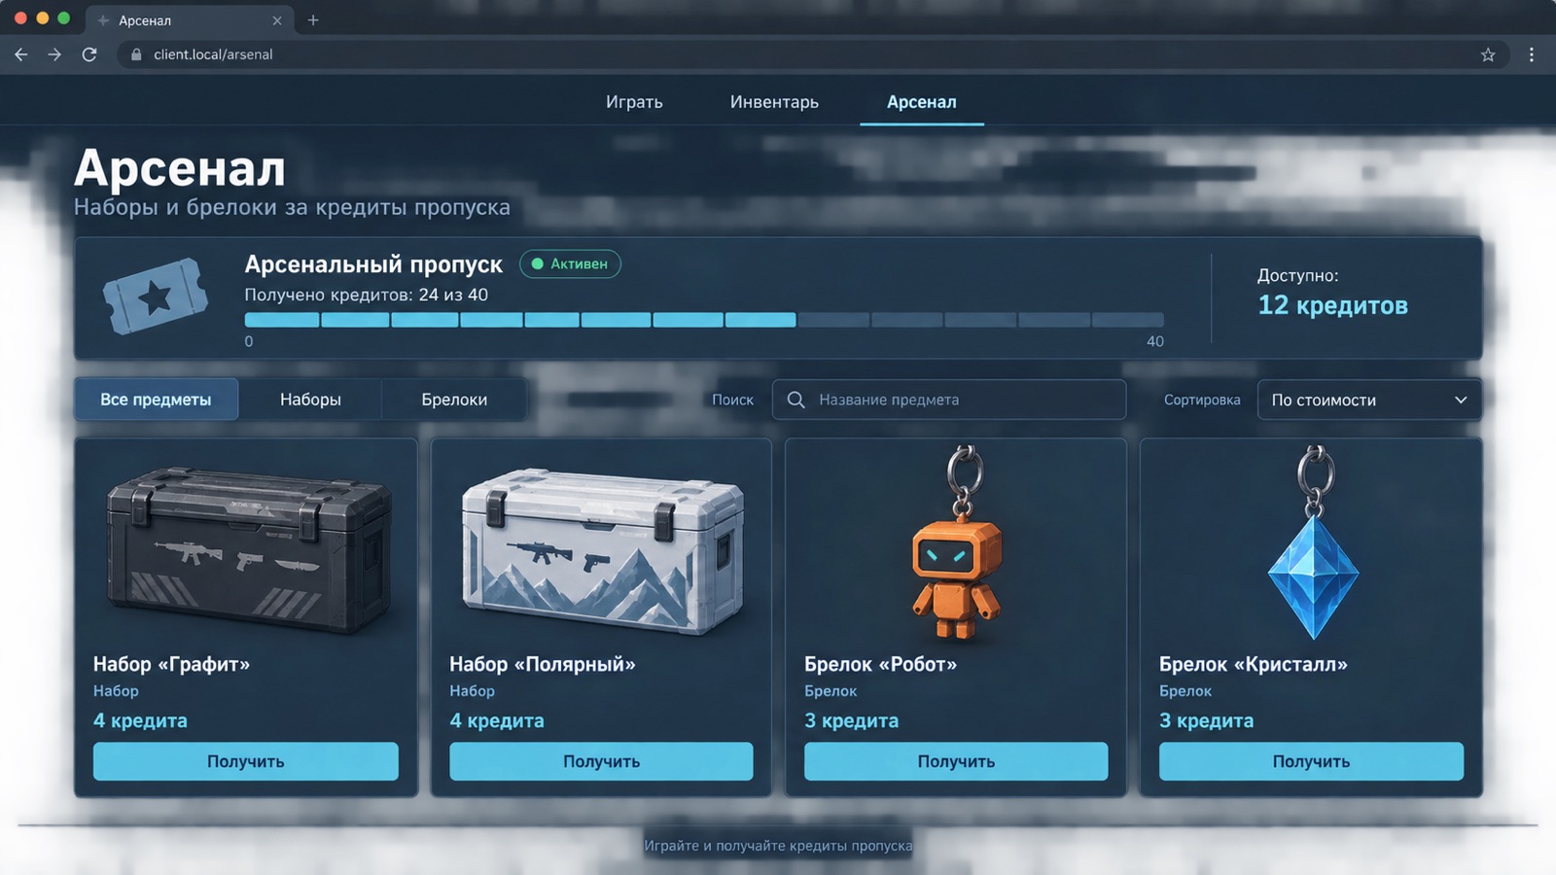The height and width of the screenshot is (875, 1556).
Task: Click the Набор «Полярный» title
Action: 542,664
